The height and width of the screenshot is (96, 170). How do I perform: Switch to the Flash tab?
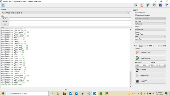point(136,46)
